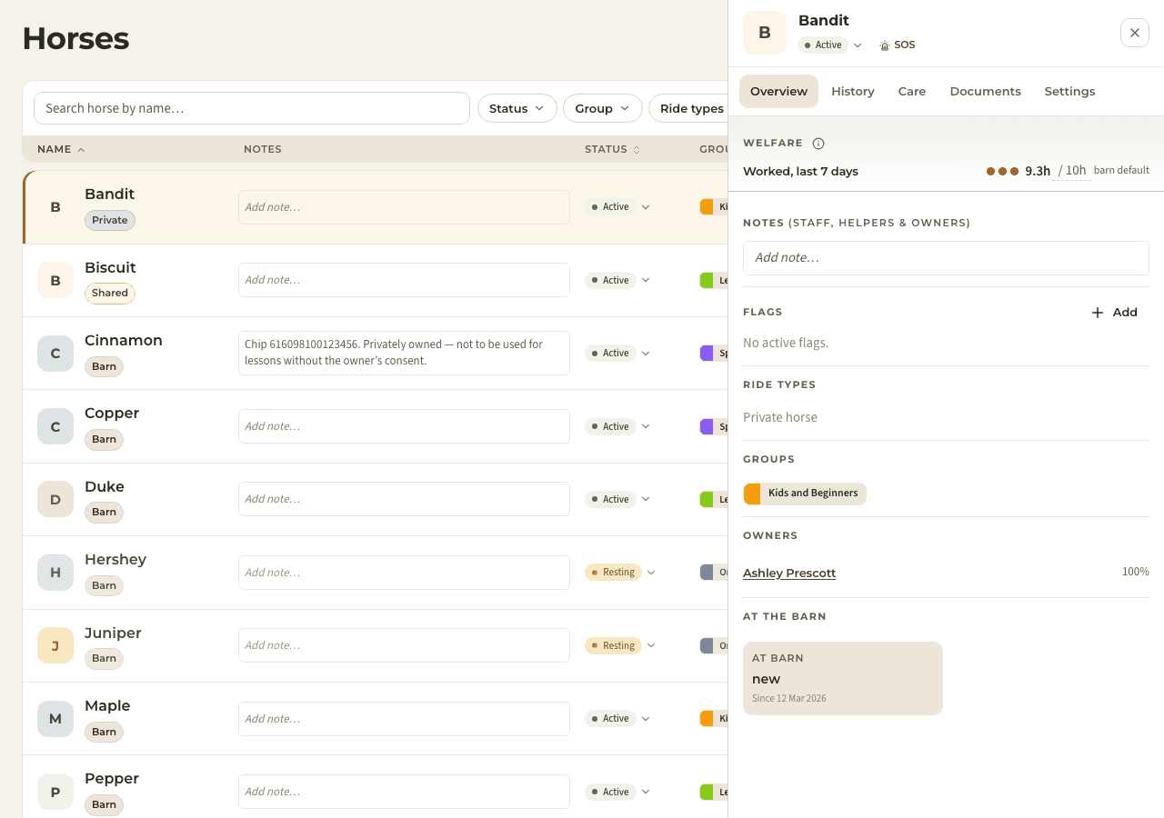Click the At Barn 'new' location card
This screenshot has width=1164, height=818.
[x=843, y=678]
